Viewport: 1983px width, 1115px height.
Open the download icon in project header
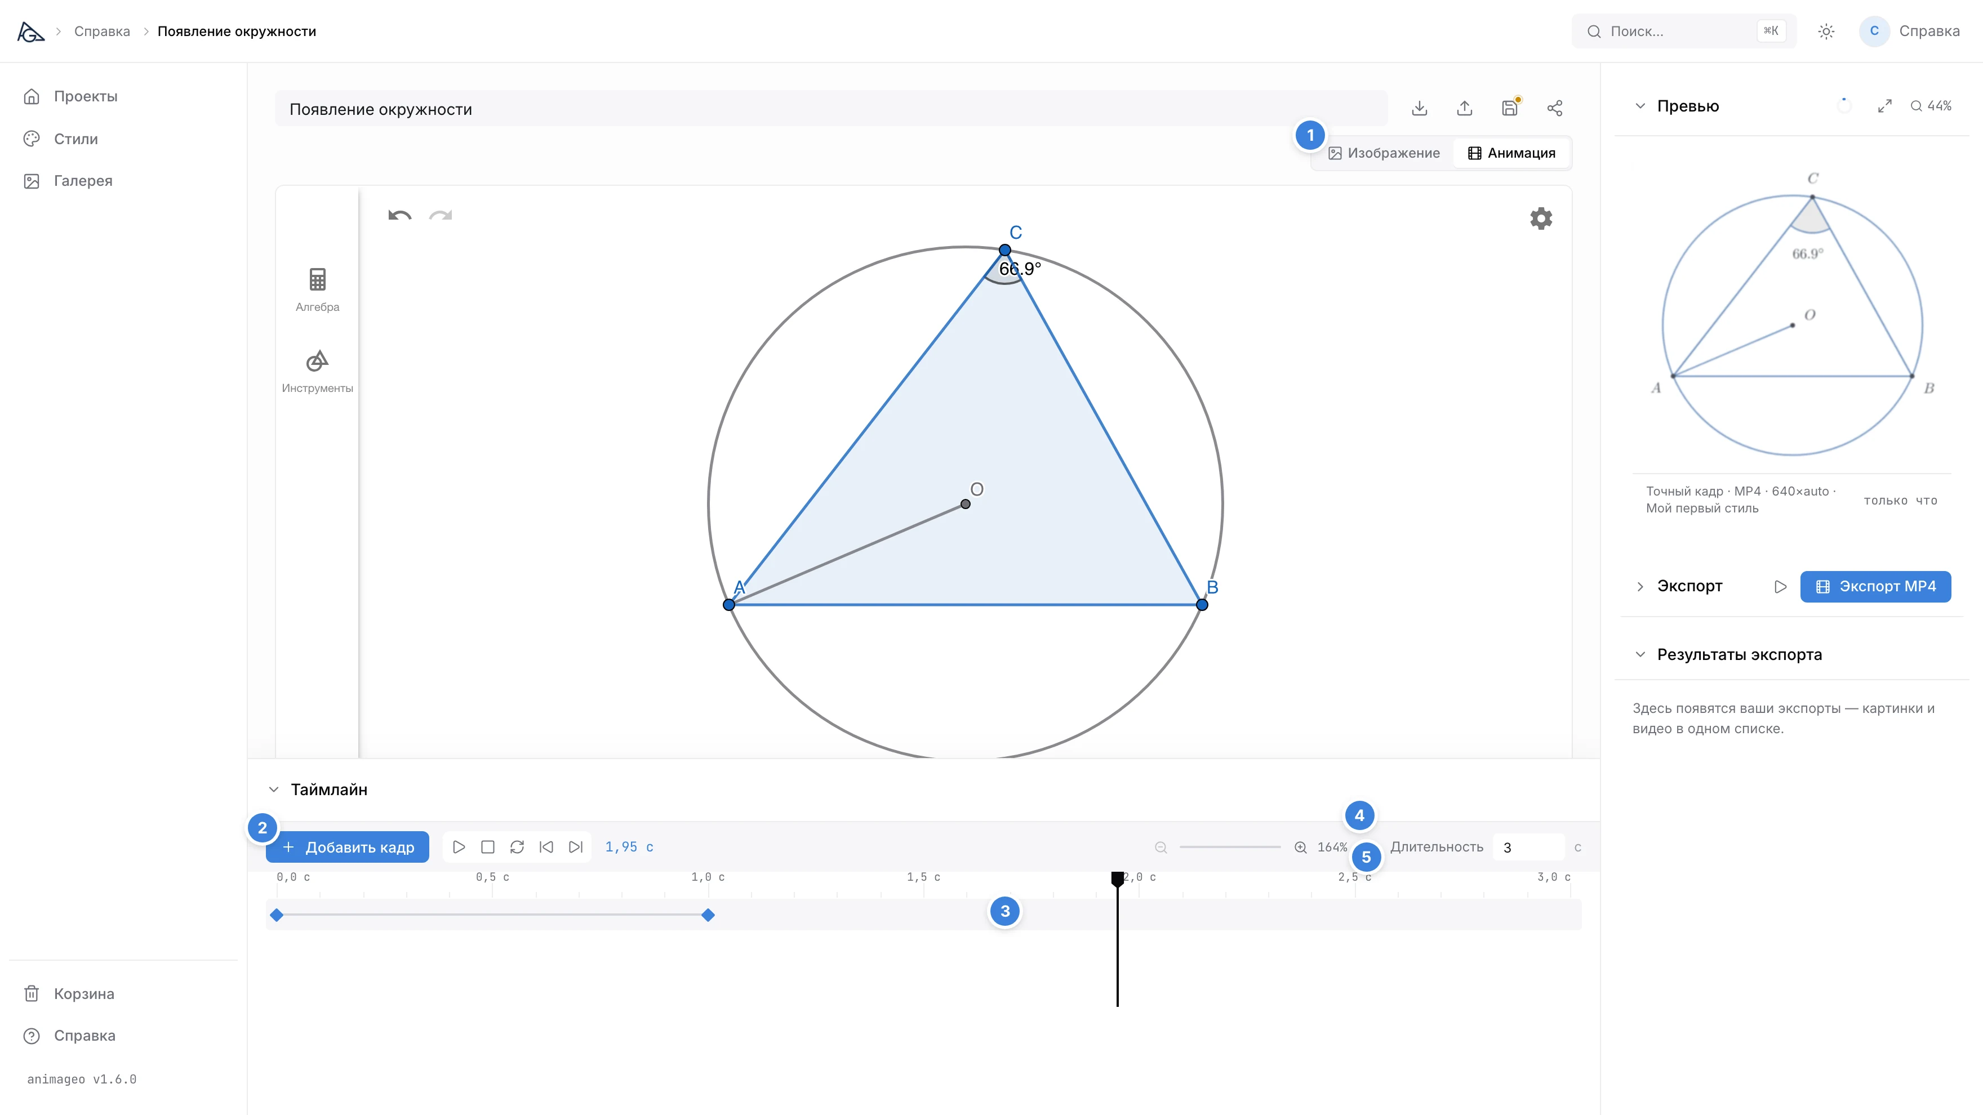1420,109
